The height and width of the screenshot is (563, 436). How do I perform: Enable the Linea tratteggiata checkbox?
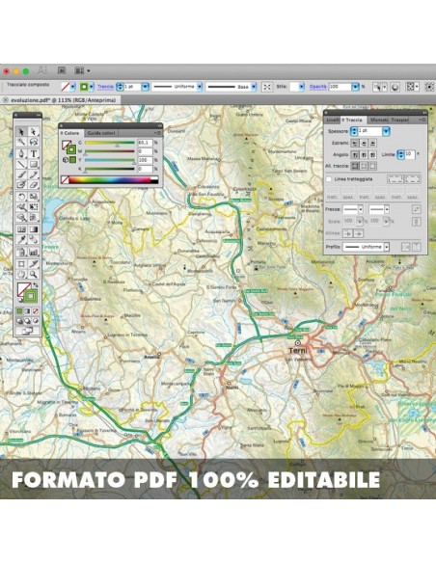tap(328, 178)
